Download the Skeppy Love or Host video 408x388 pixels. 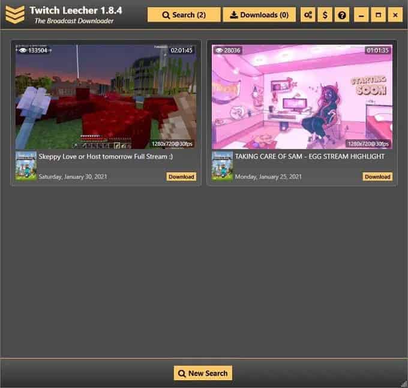click(x=181, y=177)
